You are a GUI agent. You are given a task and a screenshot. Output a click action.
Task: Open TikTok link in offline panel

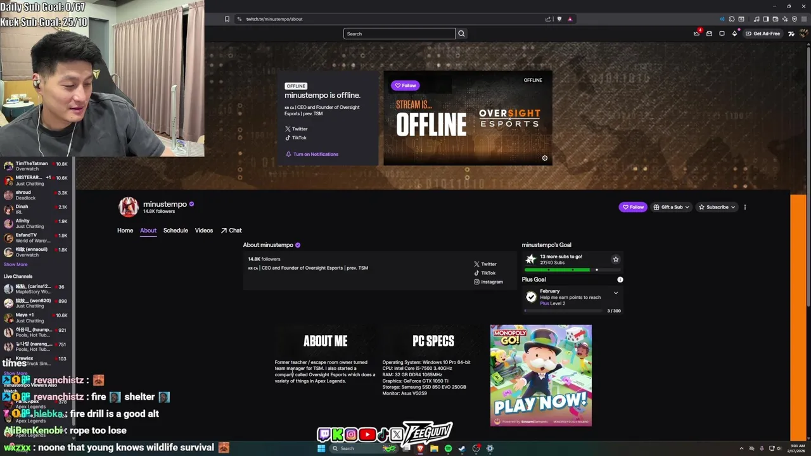click(295, 137)
